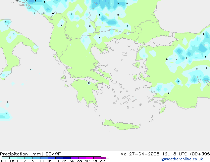Select the '12..18 UTC' time range text
The image size is (210, 162).
coord(175,154)
